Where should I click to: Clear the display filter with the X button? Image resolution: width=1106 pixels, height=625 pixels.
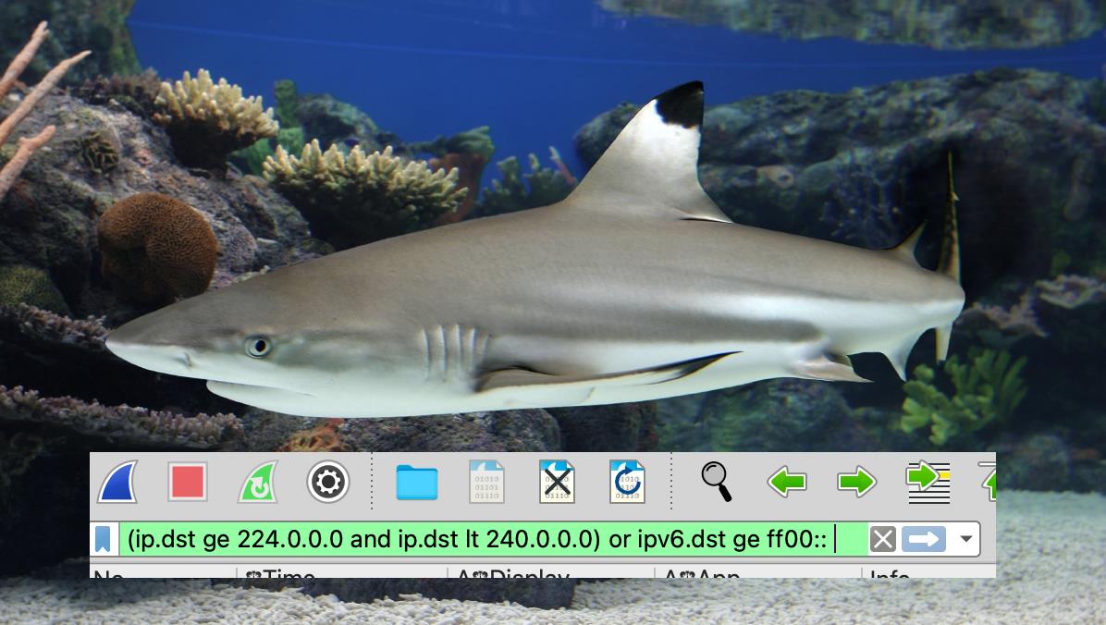click(x=882, y=540)
